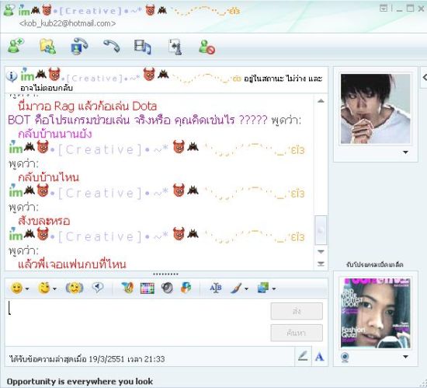
Task: Switch to text typing mode A
Action: [x=319, y=357]
